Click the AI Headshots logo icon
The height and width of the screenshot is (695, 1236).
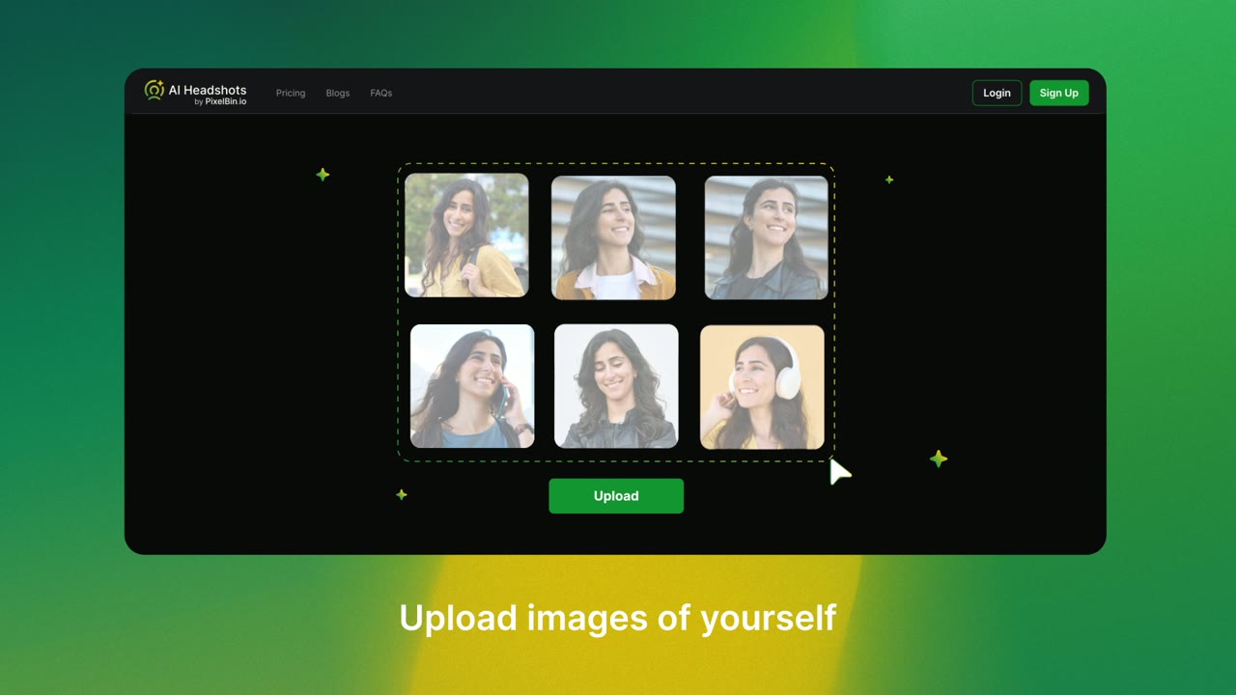(154, 91)
